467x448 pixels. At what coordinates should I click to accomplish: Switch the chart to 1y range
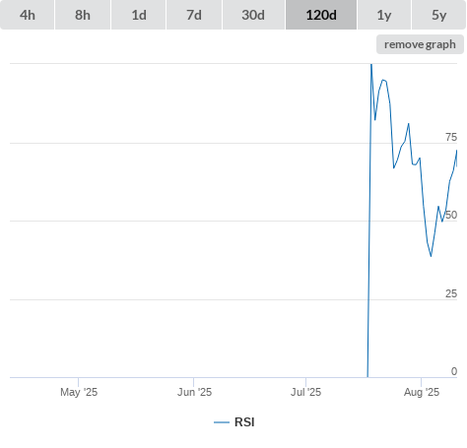tap(384, 15)
